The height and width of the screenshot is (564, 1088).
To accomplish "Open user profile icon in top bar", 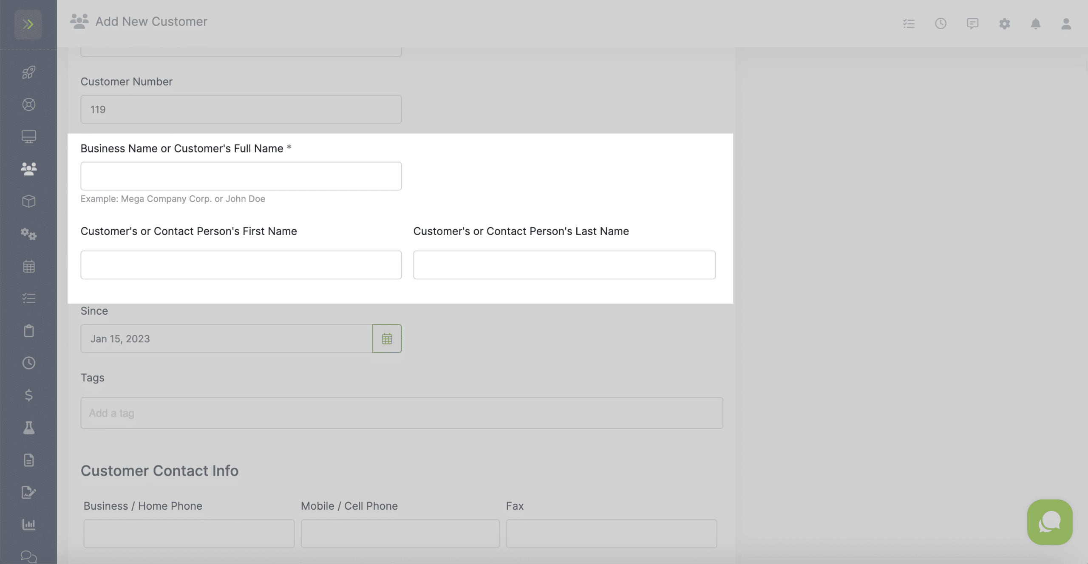I will [1066, 23].
